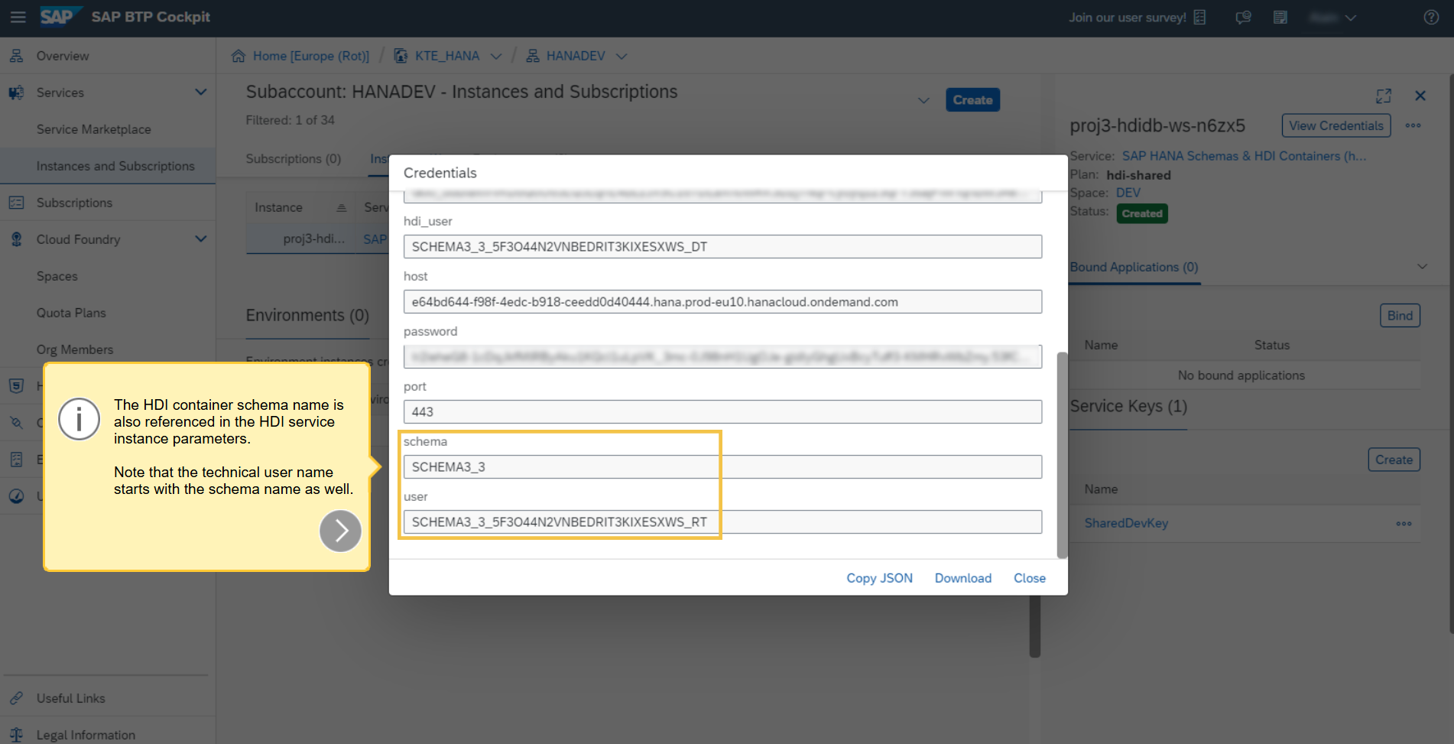Click the Subscriptions sidebar icon
This screenshot has height=744, width=1454.
point(16,203)
